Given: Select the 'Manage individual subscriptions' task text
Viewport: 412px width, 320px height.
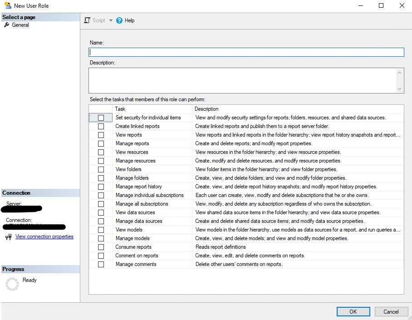Looking at the screenshot, I should (x=149, y=195).
